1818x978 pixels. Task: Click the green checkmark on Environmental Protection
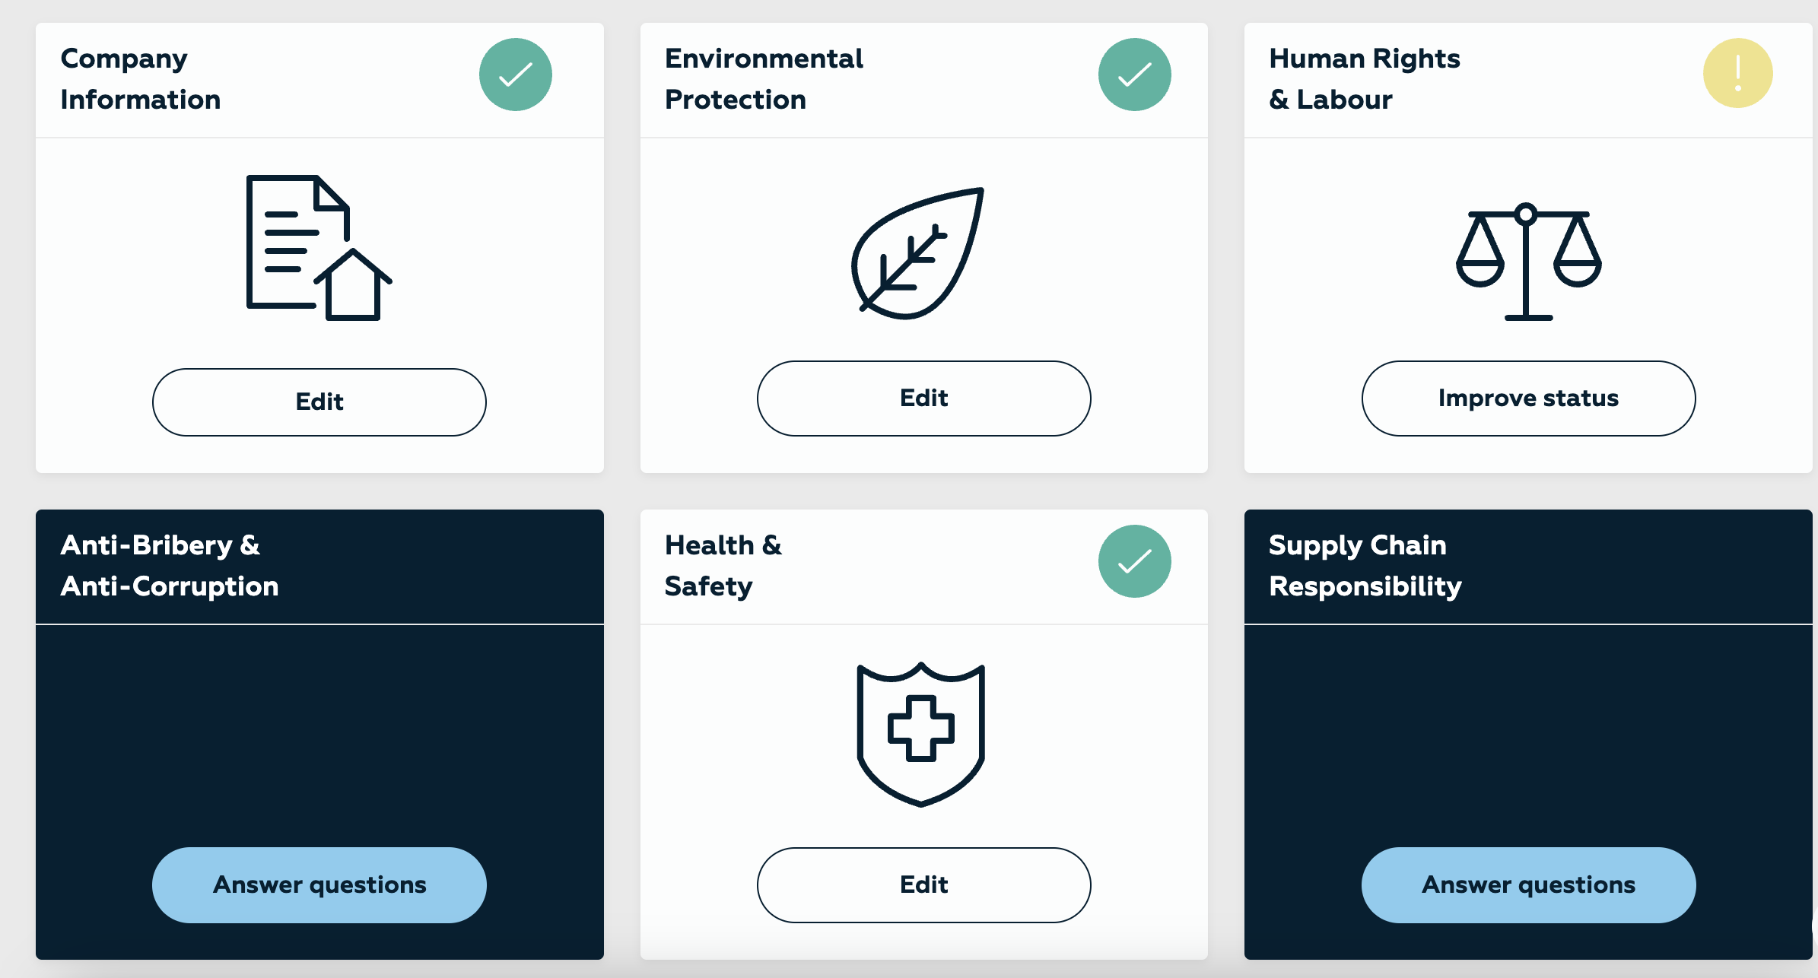pos(1134,75)
